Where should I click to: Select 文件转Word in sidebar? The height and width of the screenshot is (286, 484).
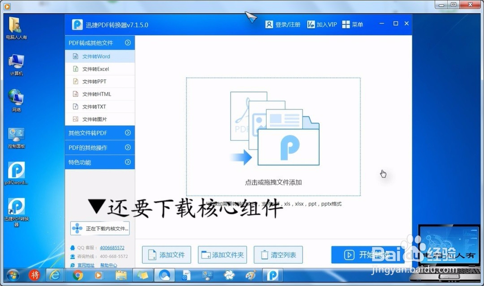(x=100, y=57)
